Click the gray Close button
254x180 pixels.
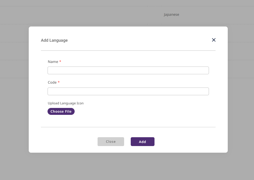pos(111,142)
